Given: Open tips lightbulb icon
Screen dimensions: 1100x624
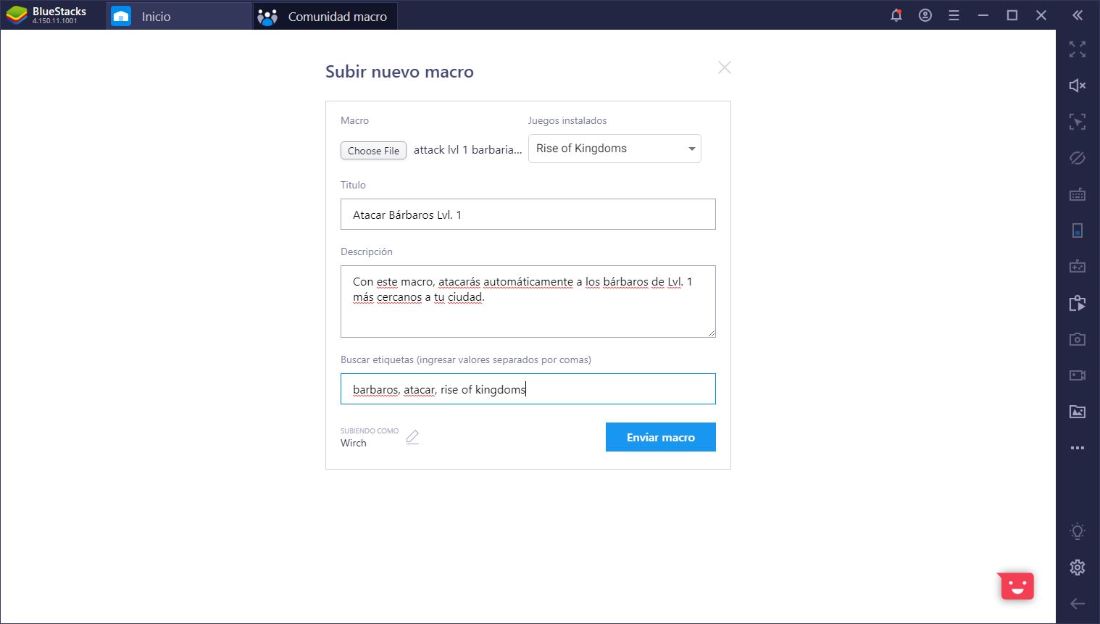Looking at the screenshot, I should pos(1078,531).
